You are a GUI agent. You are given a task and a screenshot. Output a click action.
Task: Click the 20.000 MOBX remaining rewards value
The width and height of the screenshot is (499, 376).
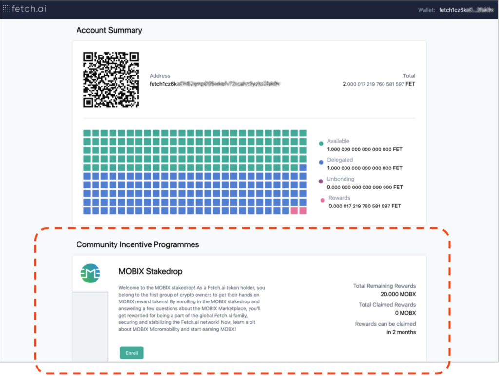(398, 294)
